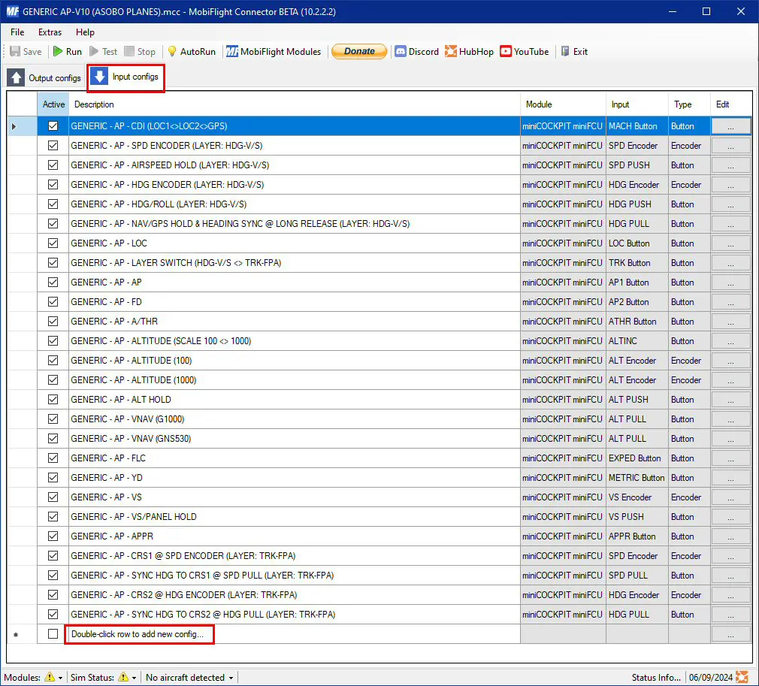Open the No aircraft detected dropdown
This screenshot has height=686, width=759.
[x=189, y=677]
